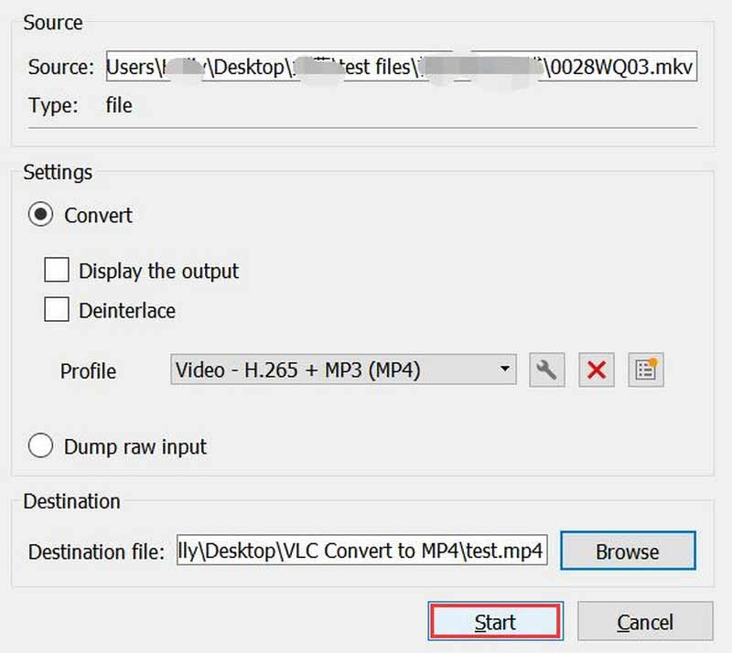The height and width of the screenshot is (653, 732).
Task: Click the 'Profile' label text
Action: click(x=88, y=371)
